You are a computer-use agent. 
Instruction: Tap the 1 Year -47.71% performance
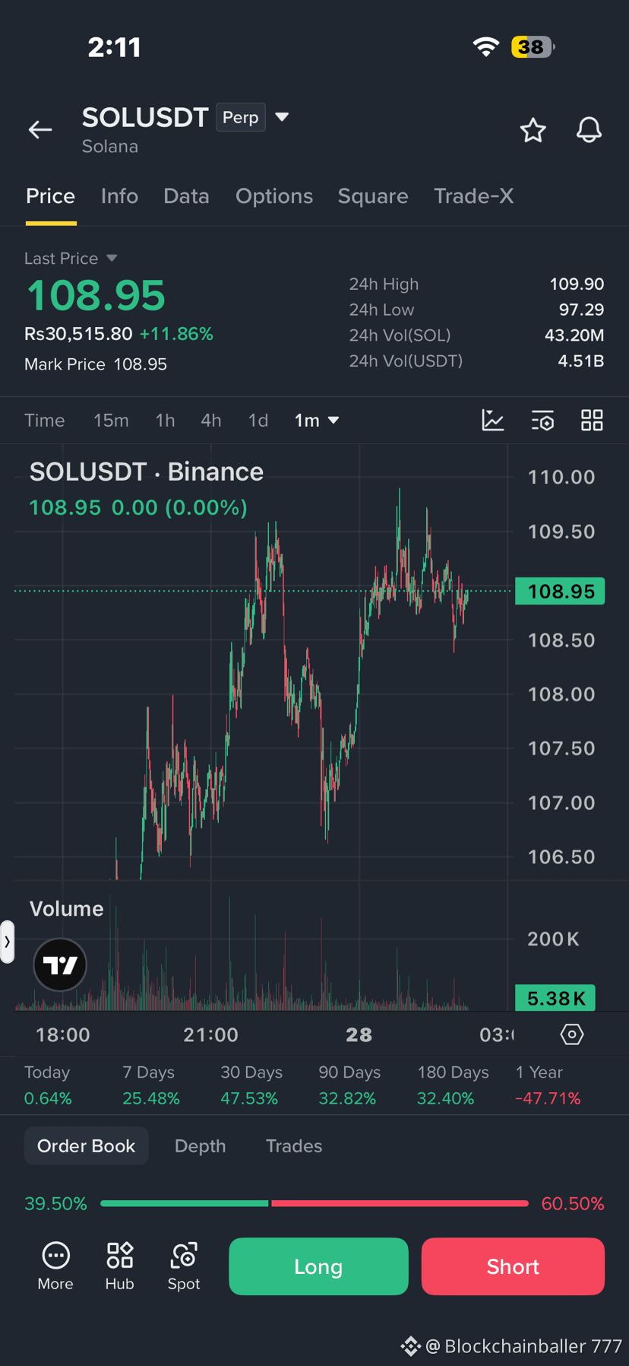548,1085
